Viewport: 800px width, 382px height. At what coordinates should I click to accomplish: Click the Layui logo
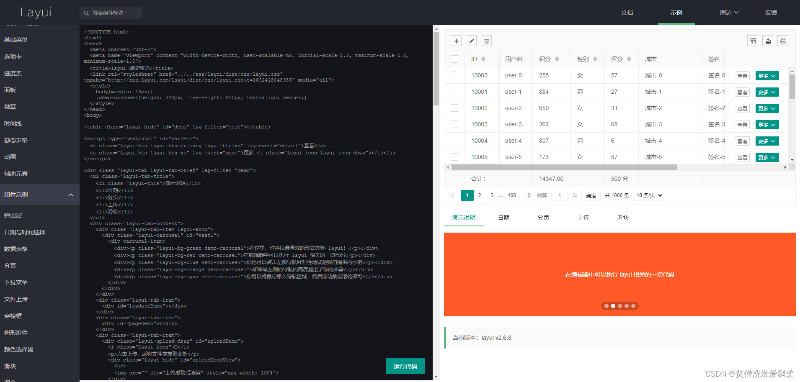pyautogui.click(x=36, y=13)
